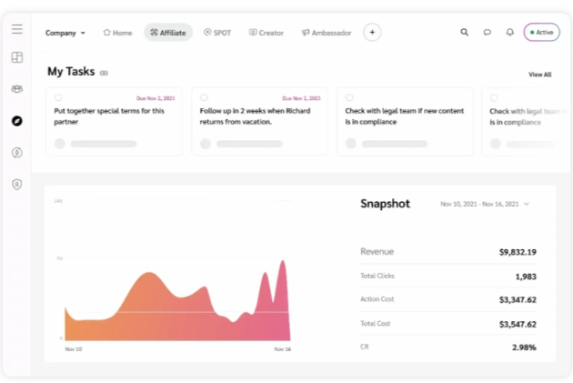Switch to the SPOT tab

(217, 32)
